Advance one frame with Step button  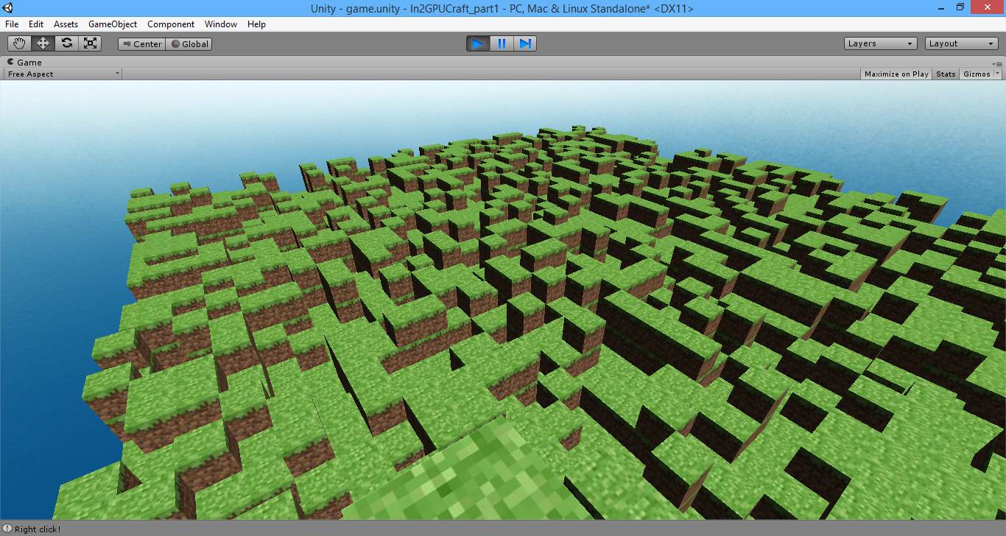525,43
